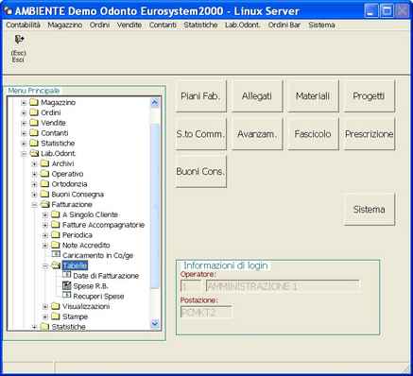
Task: Open the Ordini Bar menu
Action: (x=284, y=25)
